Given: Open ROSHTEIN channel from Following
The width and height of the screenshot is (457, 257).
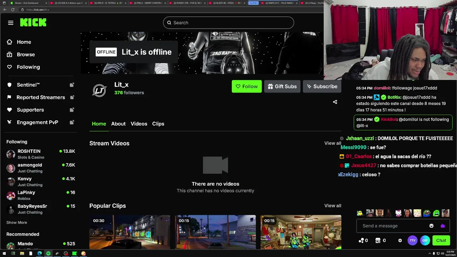Looking at the screenshot, I should pyautogui.click(x=41, y=154).
